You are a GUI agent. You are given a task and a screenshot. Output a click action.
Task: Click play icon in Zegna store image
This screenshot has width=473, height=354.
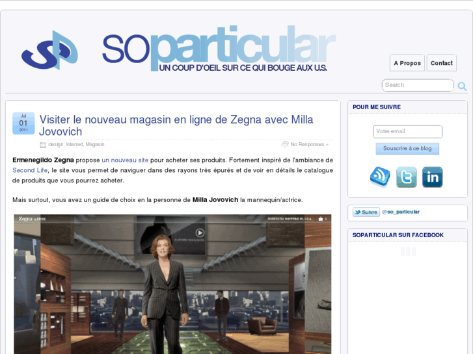click(200, 233)
